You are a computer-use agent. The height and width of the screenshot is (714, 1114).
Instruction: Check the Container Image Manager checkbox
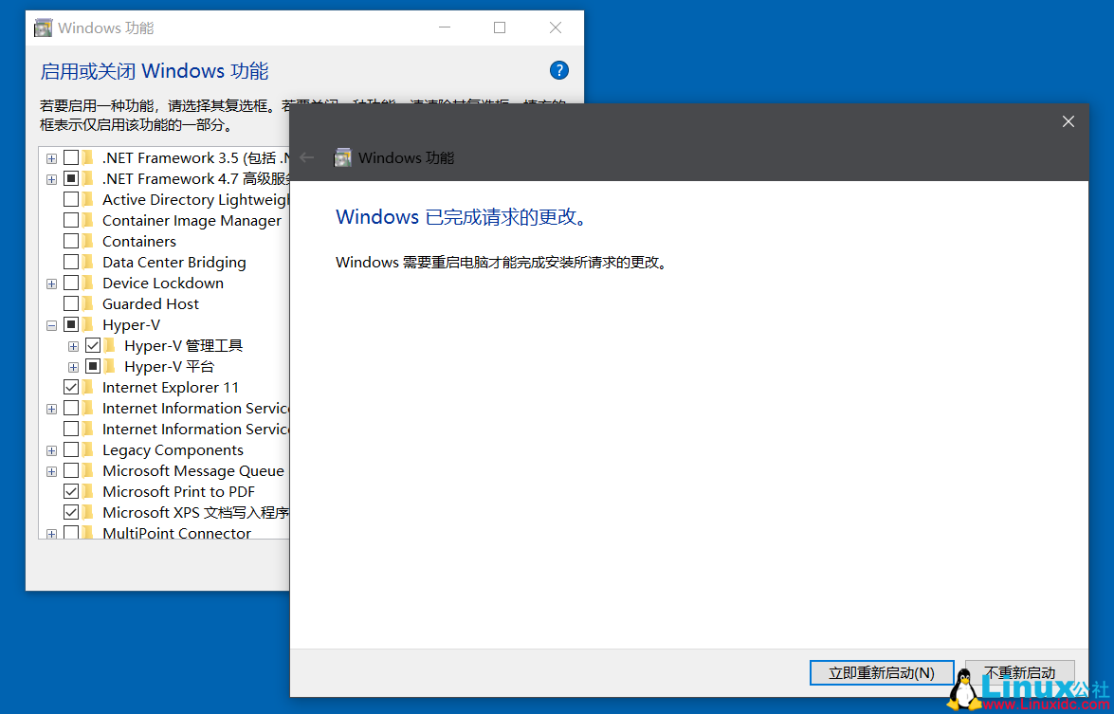(71, 221)
